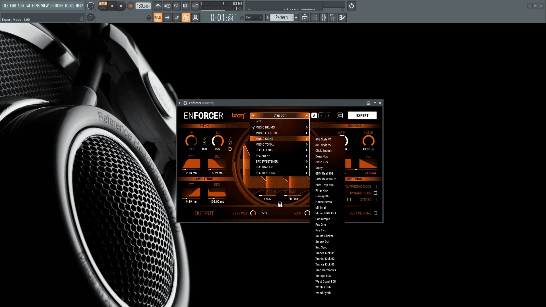
Task: Toggle the loop recording icon
Action: point(195,6)
